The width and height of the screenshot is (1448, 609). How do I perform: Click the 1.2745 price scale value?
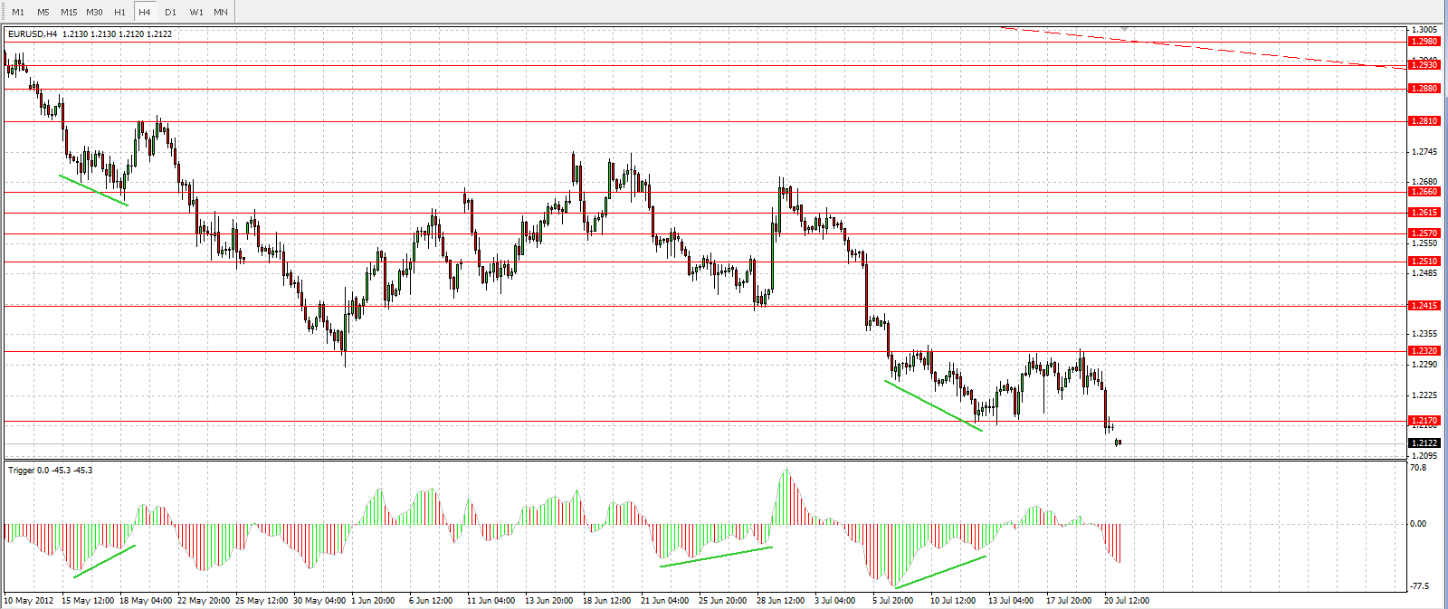pos(1424,152)
